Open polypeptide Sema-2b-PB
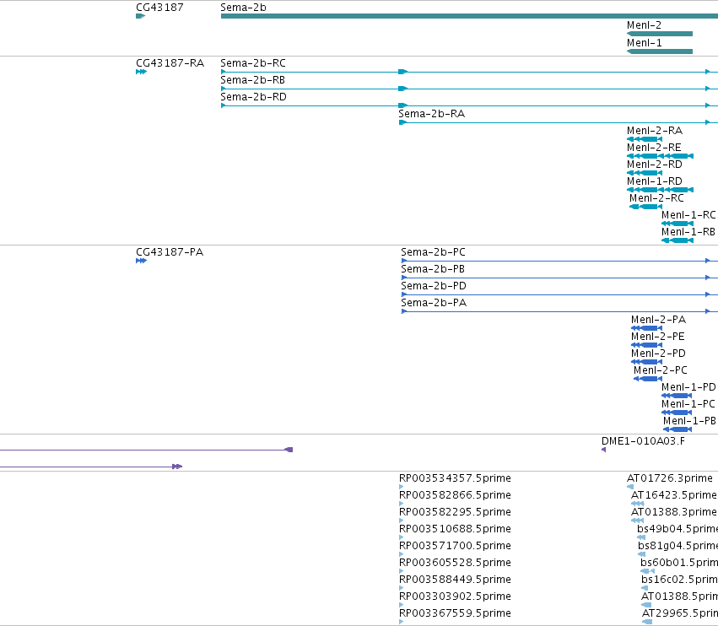Screen dimensions: 718x626 click(x=433, y=269)
